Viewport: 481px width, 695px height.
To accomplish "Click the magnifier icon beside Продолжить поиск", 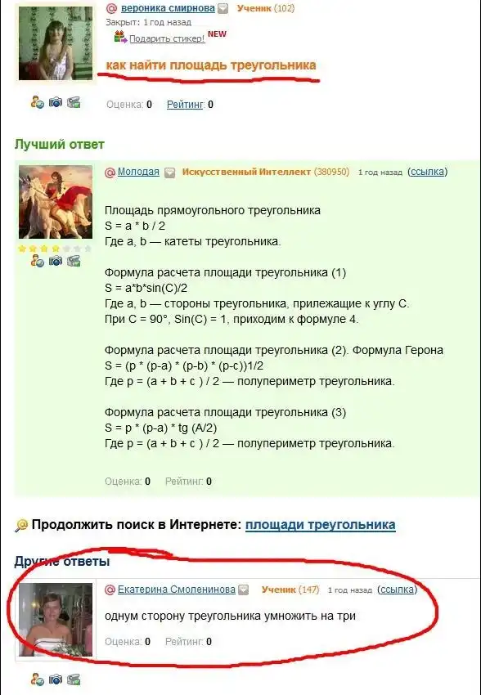I will (20, 526).
